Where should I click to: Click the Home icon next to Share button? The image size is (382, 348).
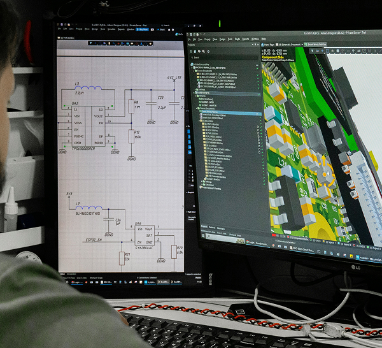(x=169, y=29)
